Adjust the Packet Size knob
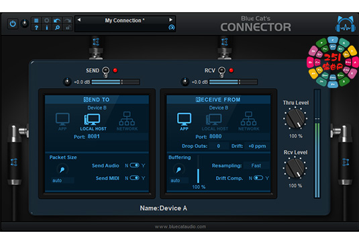 coord(62,169)
